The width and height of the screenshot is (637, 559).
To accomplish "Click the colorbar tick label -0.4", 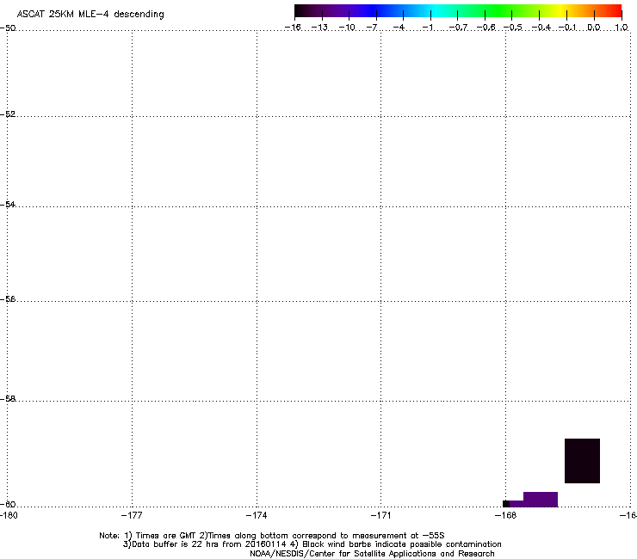I will tap(541, 28).
